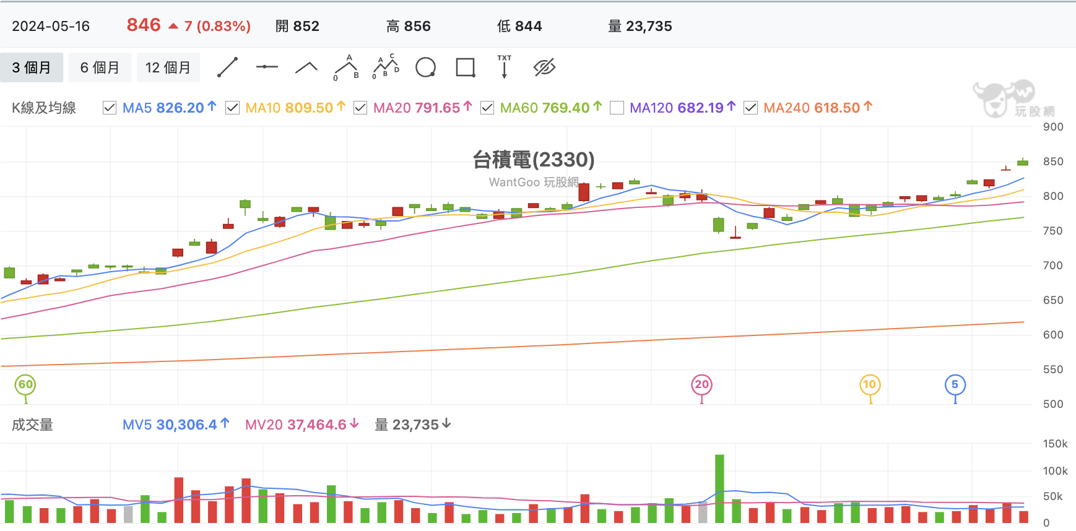Click the latest green candlestick near 850
This screenshot has width=1076, height=531.
click(1023, 162)
